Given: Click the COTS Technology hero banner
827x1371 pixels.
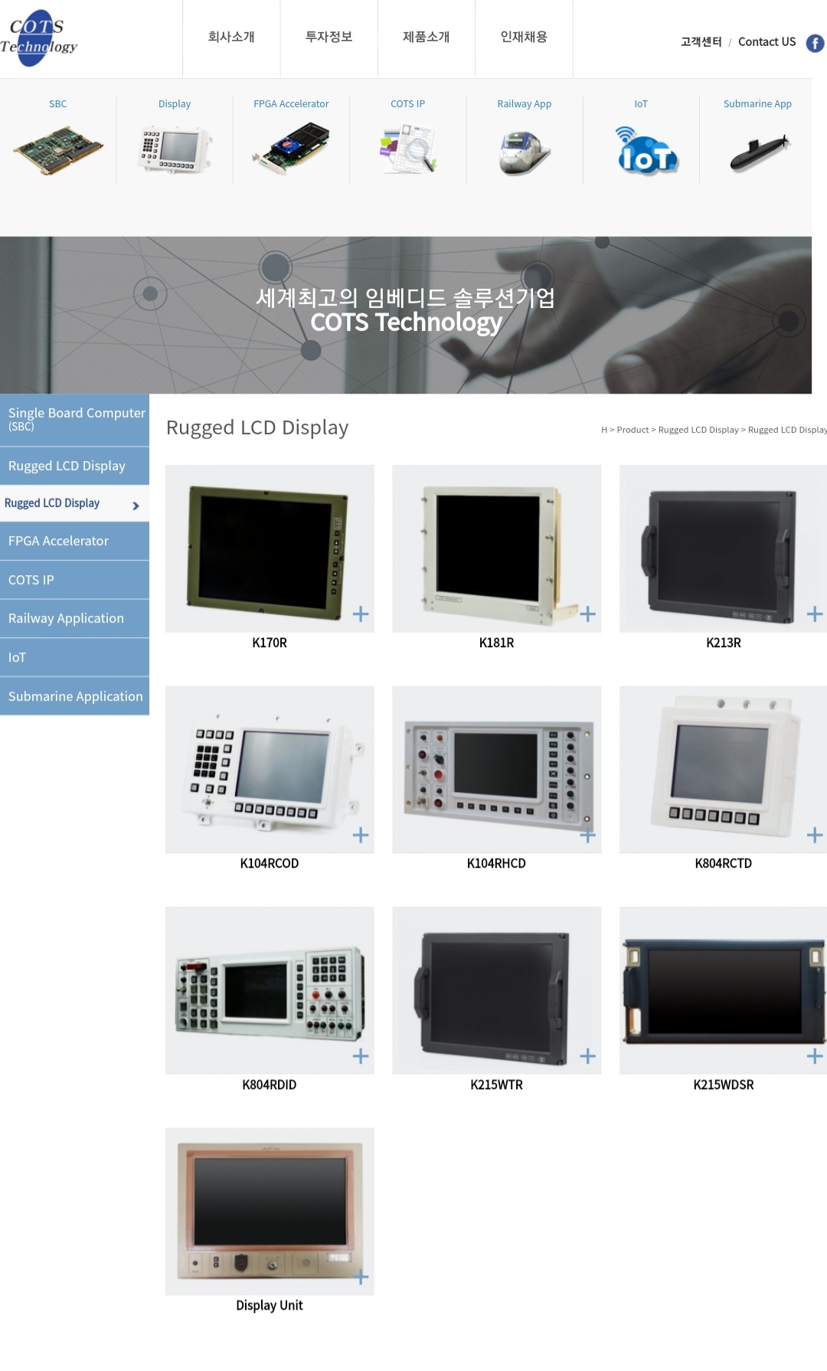Looking at the screenshot, I should tap(406, 315).
